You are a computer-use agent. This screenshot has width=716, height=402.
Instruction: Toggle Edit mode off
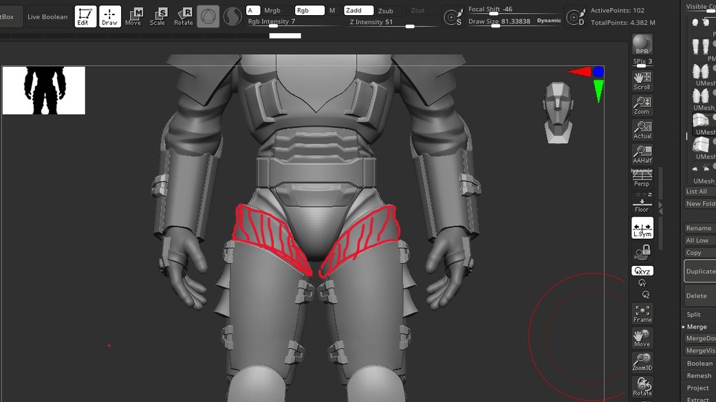pos(85,16)
